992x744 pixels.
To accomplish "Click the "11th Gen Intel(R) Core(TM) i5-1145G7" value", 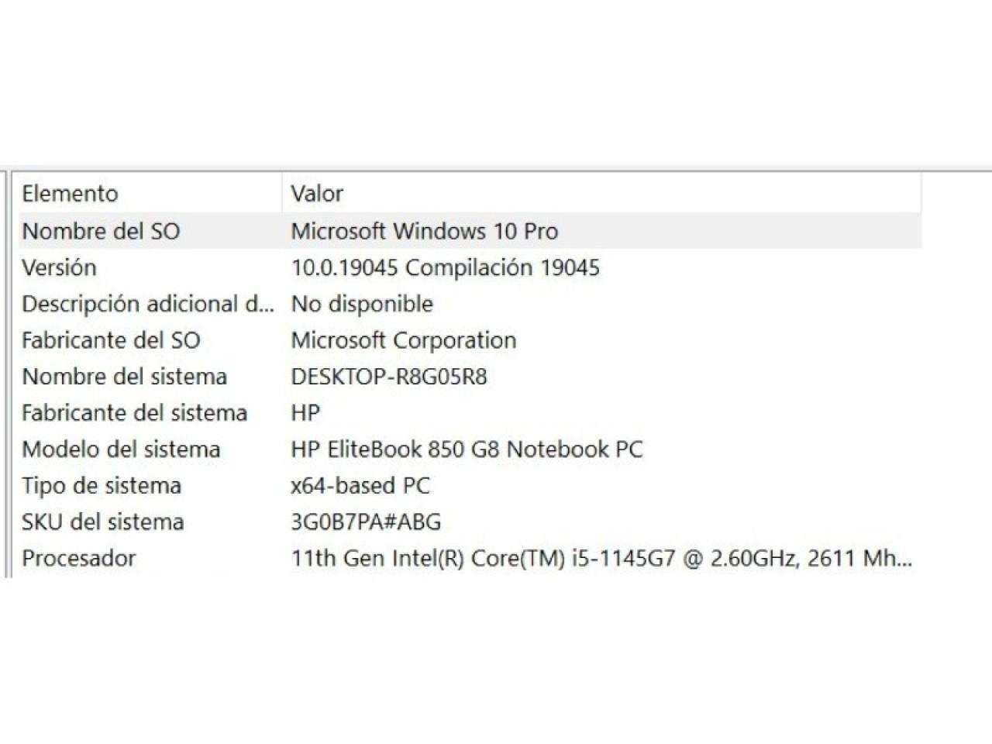I will pos(601,559).
